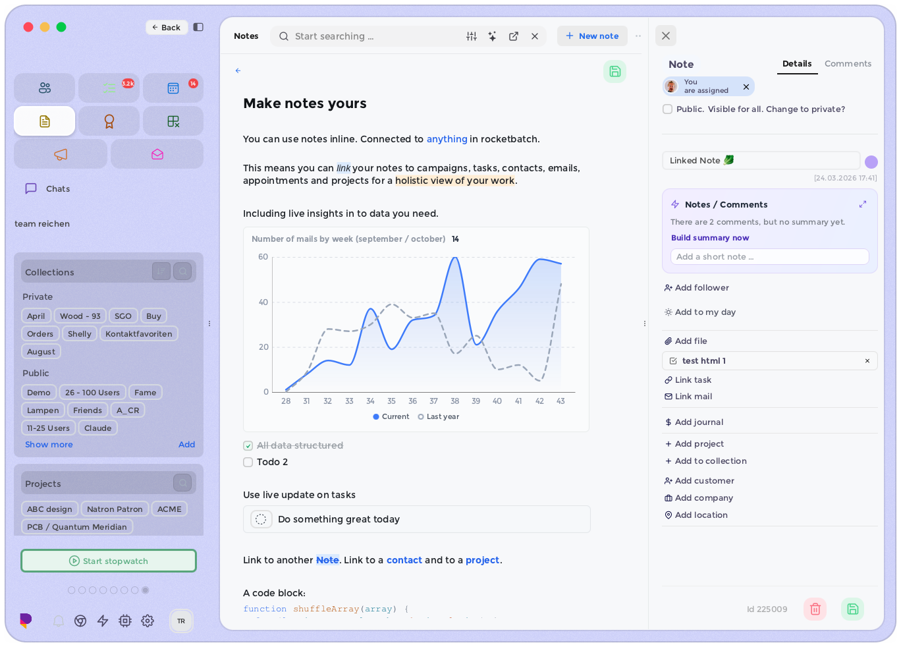Uncheck the 'All data structured' todo
The height and width of the screenshot is (647, 901).
coord(248,446)
